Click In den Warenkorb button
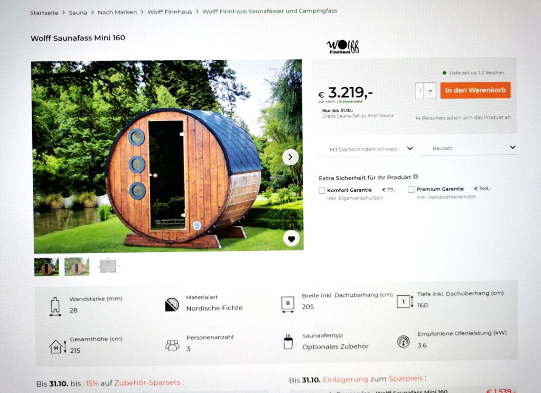Screen dimensions: 541x393 pos(475,90)
